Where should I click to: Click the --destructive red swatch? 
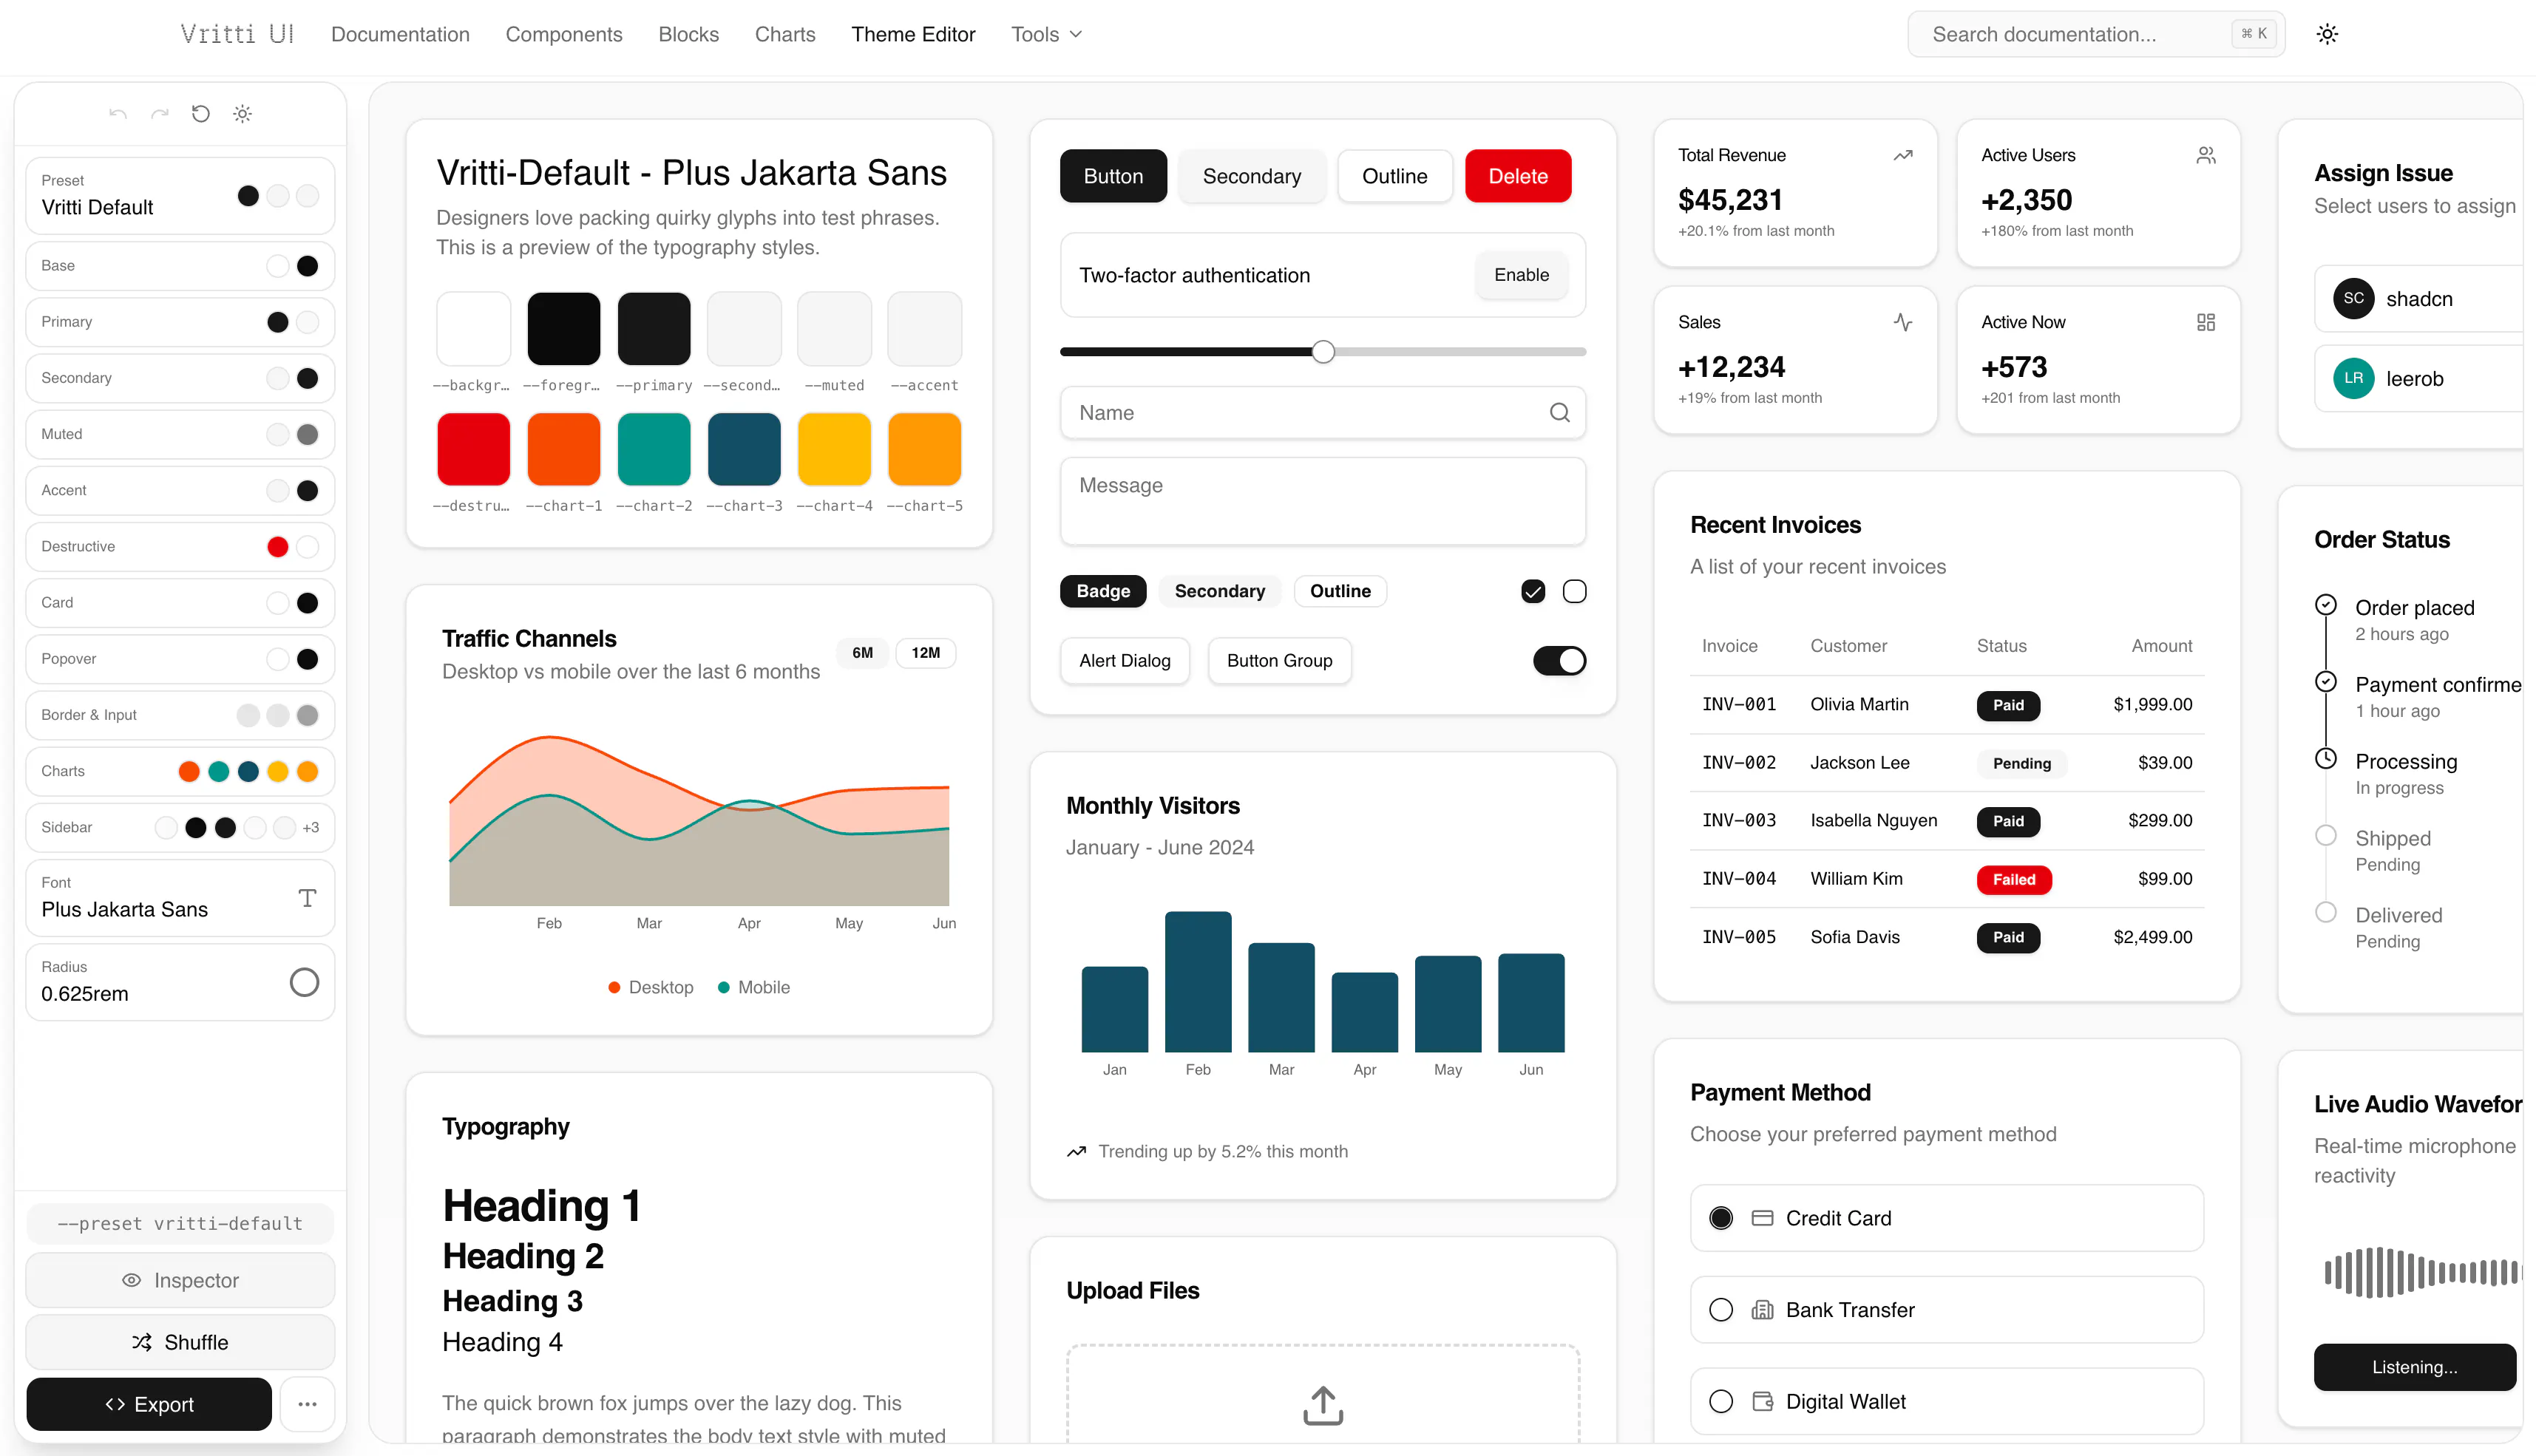473,449
